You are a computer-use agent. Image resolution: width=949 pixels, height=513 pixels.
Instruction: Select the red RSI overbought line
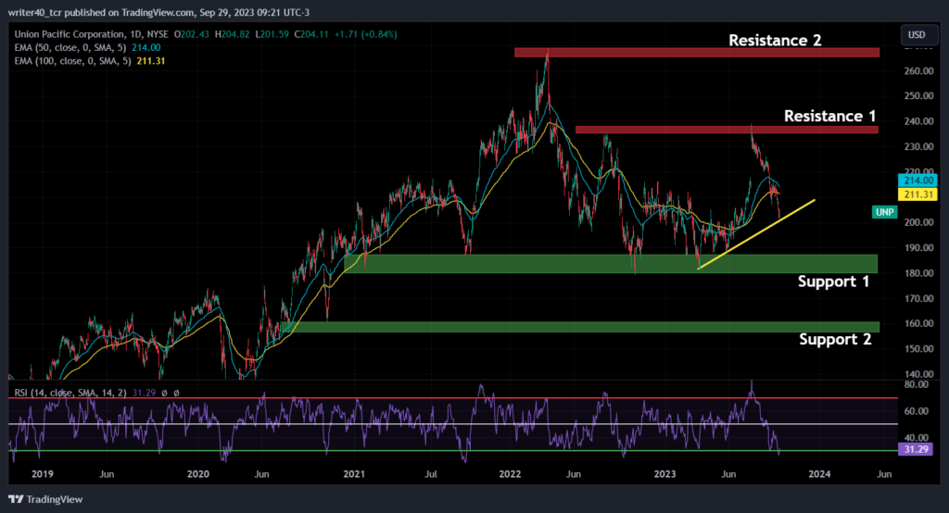[x=453, y=398]
